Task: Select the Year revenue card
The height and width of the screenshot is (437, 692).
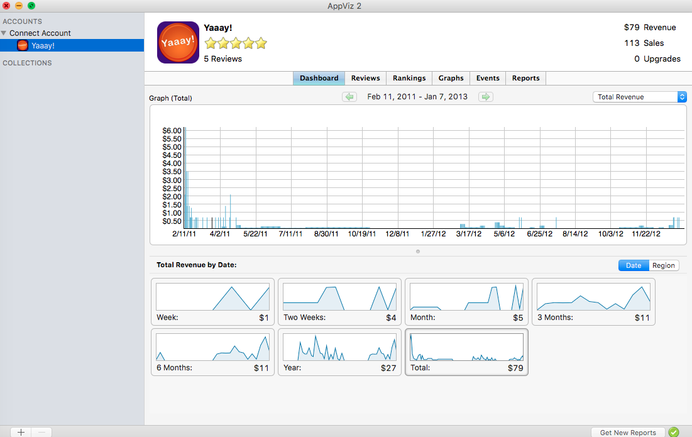Action: 340,352
